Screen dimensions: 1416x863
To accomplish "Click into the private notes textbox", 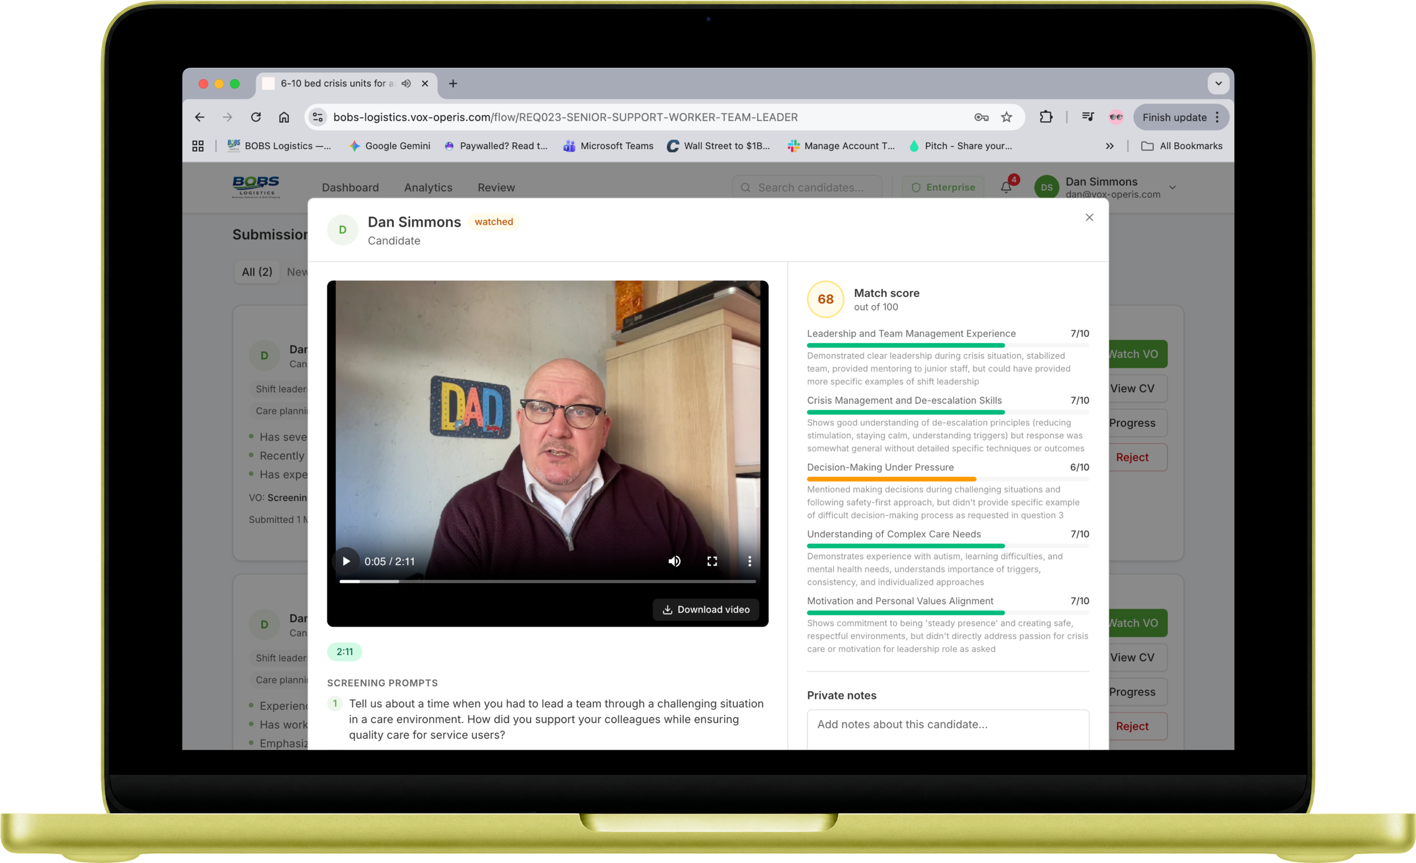I will pyautogui.click(x=948, y=730).
